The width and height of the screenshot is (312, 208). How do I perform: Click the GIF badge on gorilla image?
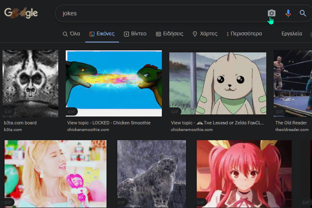coord(8,111)
